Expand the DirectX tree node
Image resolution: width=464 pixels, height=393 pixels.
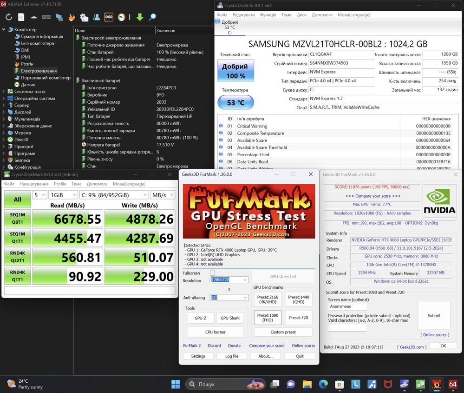[x=4, y=140]
